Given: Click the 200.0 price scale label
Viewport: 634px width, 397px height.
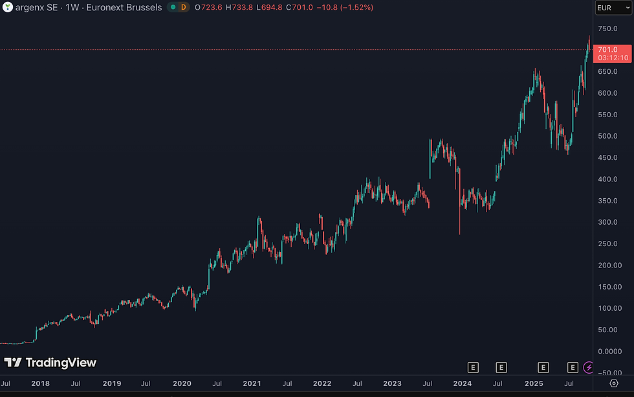Looking at the screenshot, I should (610, 266).
